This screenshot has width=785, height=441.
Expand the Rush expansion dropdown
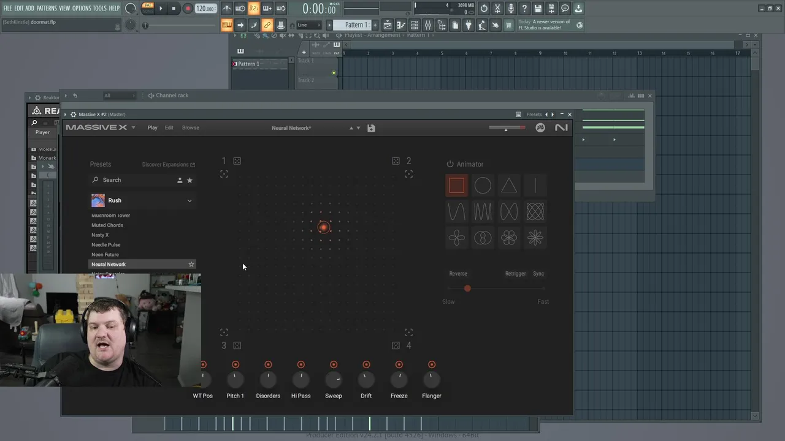190,200
